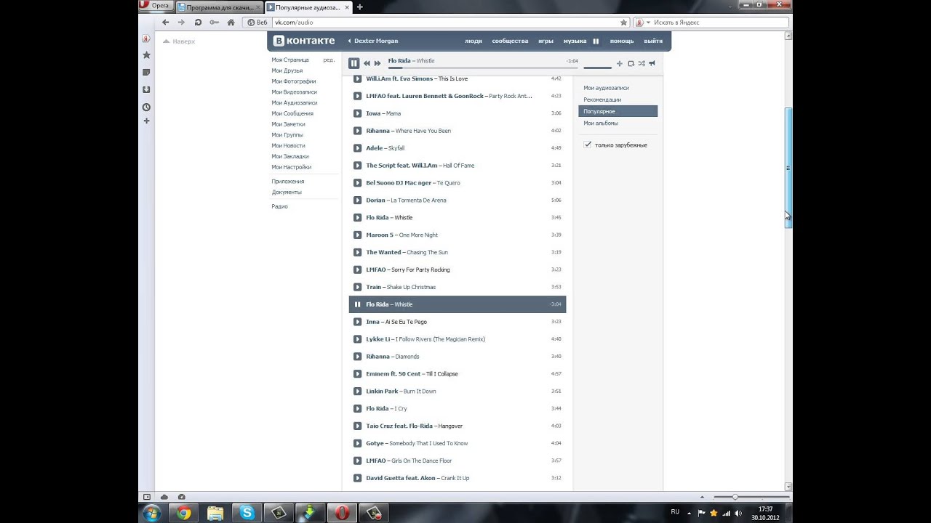Adjust the player volume slider
Viewport: 931px width, 523px height.
(x=597, y=68)
